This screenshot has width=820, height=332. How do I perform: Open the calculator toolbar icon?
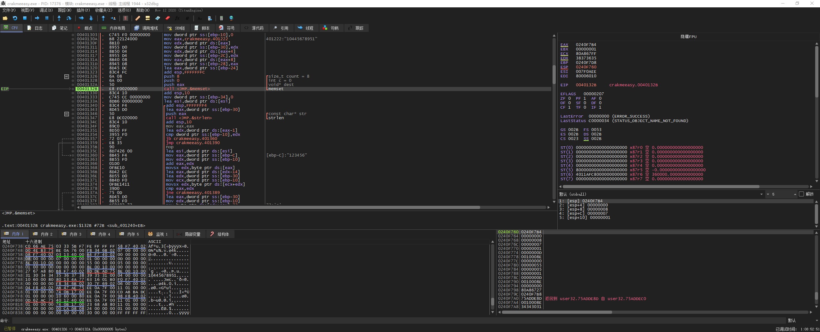tap(221, 18)
